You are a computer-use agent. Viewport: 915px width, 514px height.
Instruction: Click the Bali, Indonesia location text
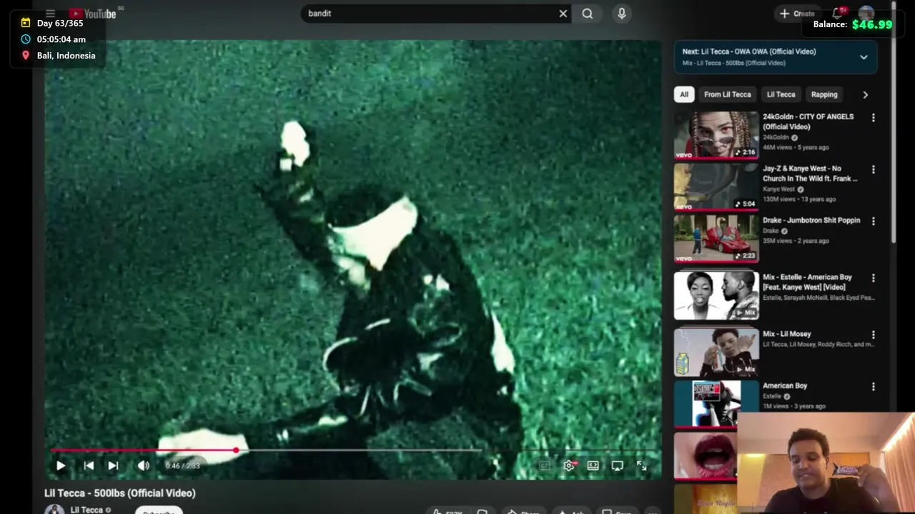(66, 56)
